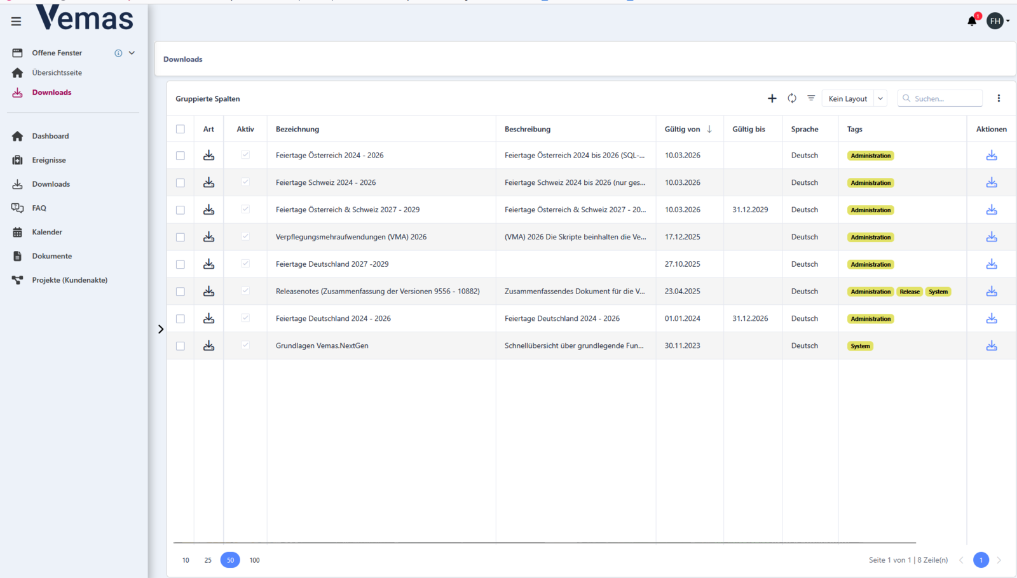
Task: Click the System tag in Grundlagen Vemas.NextGen row
Action: 860,346
